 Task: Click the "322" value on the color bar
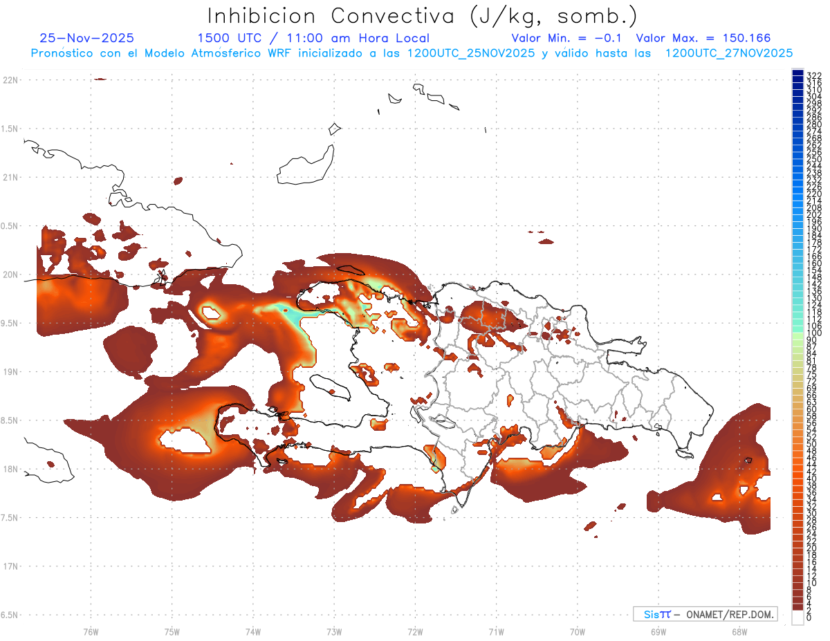coord(814,75)
